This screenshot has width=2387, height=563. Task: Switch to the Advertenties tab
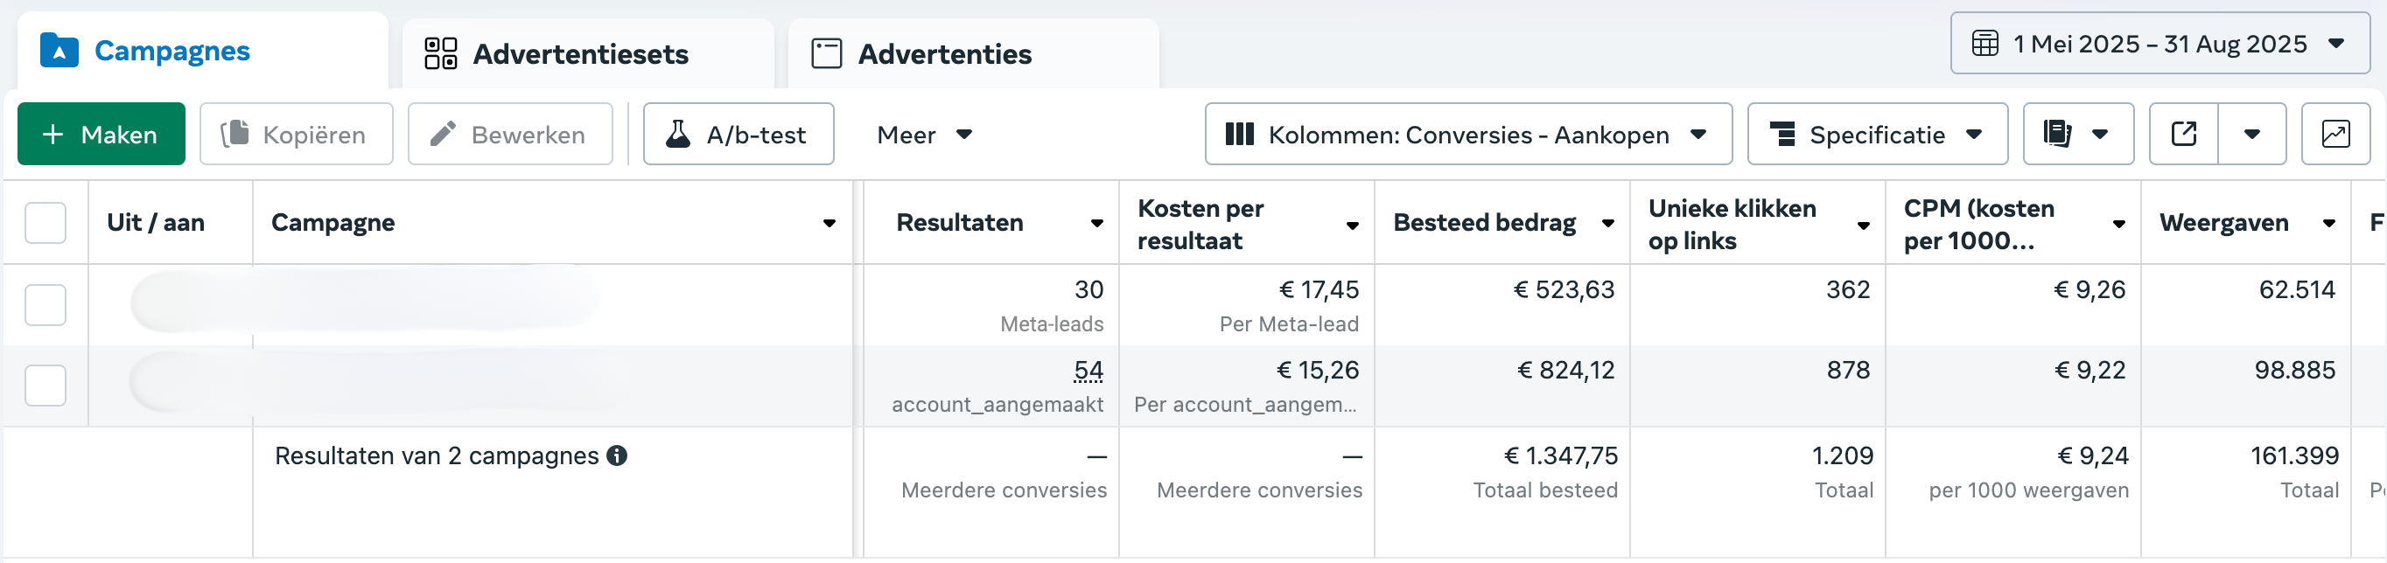point(973,53)
